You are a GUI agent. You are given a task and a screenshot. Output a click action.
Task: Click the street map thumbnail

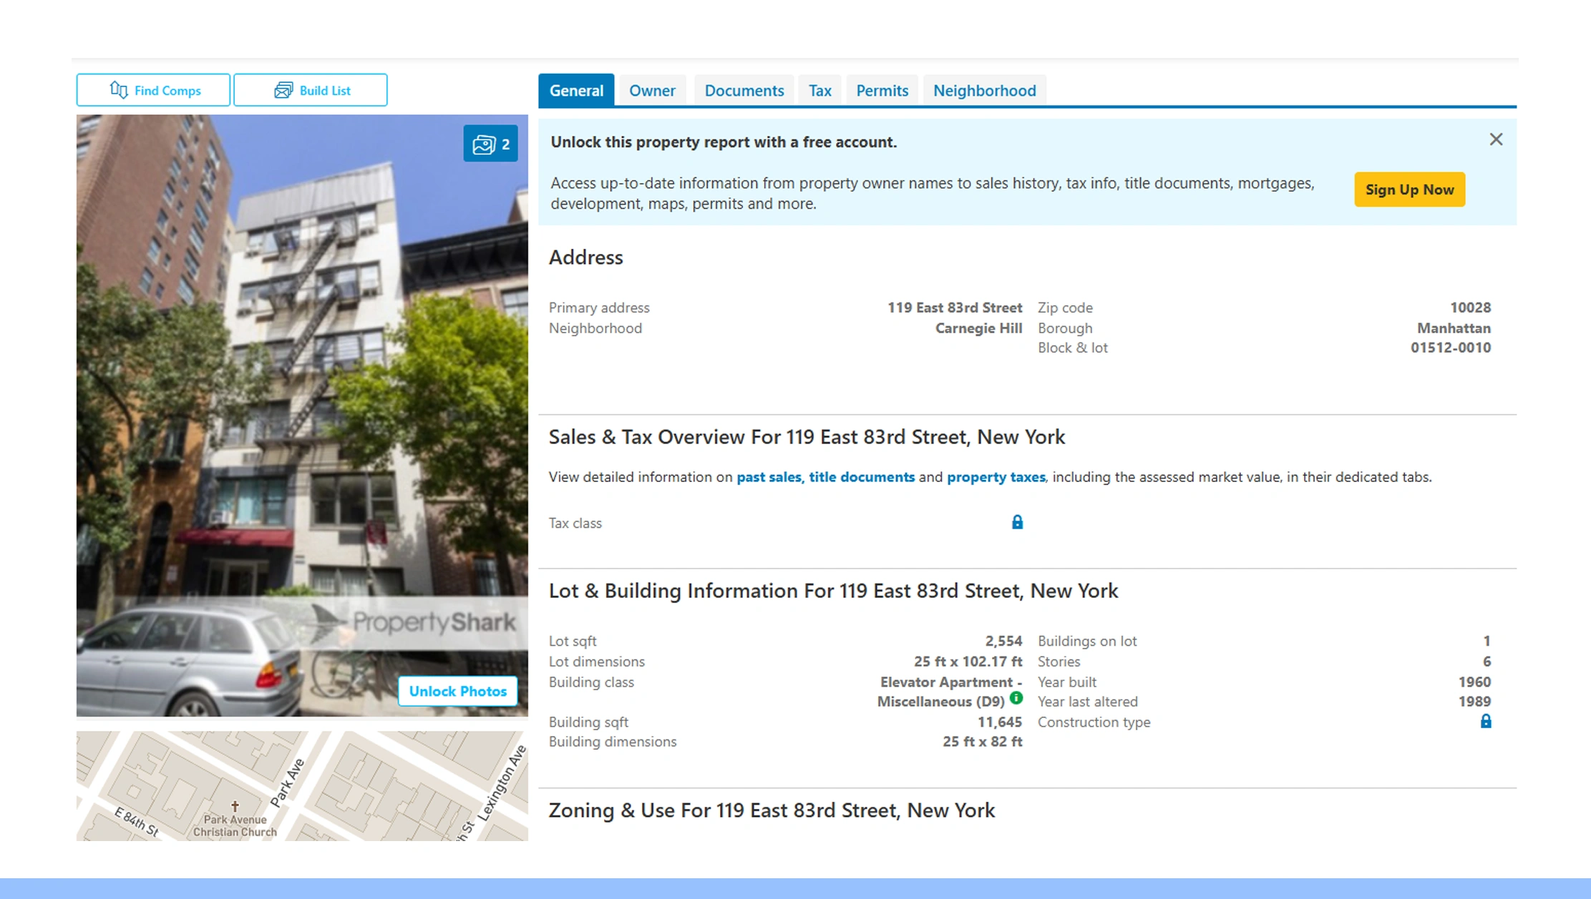click(301, 785)
